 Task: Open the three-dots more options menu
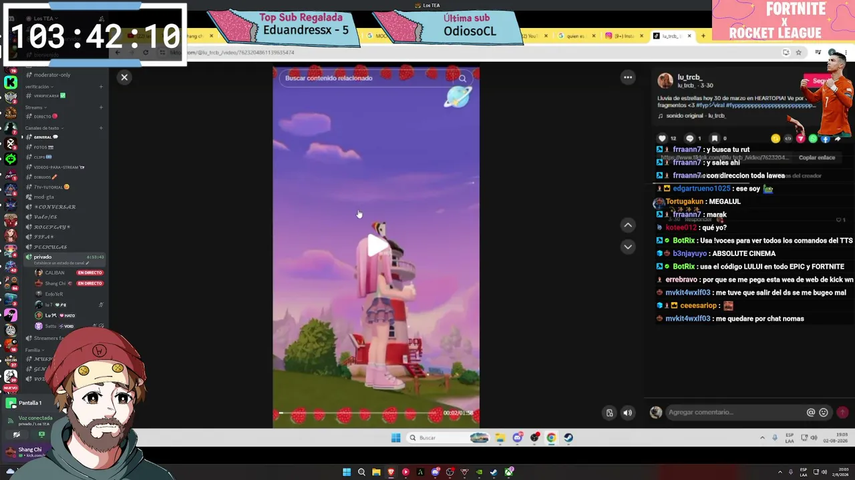[x=628, y=77]
